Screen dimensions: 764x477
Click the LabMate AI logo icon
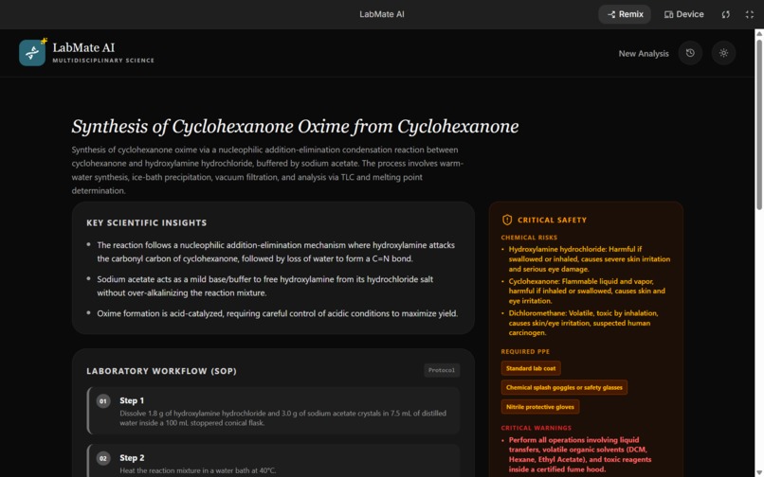coord(32,53)
